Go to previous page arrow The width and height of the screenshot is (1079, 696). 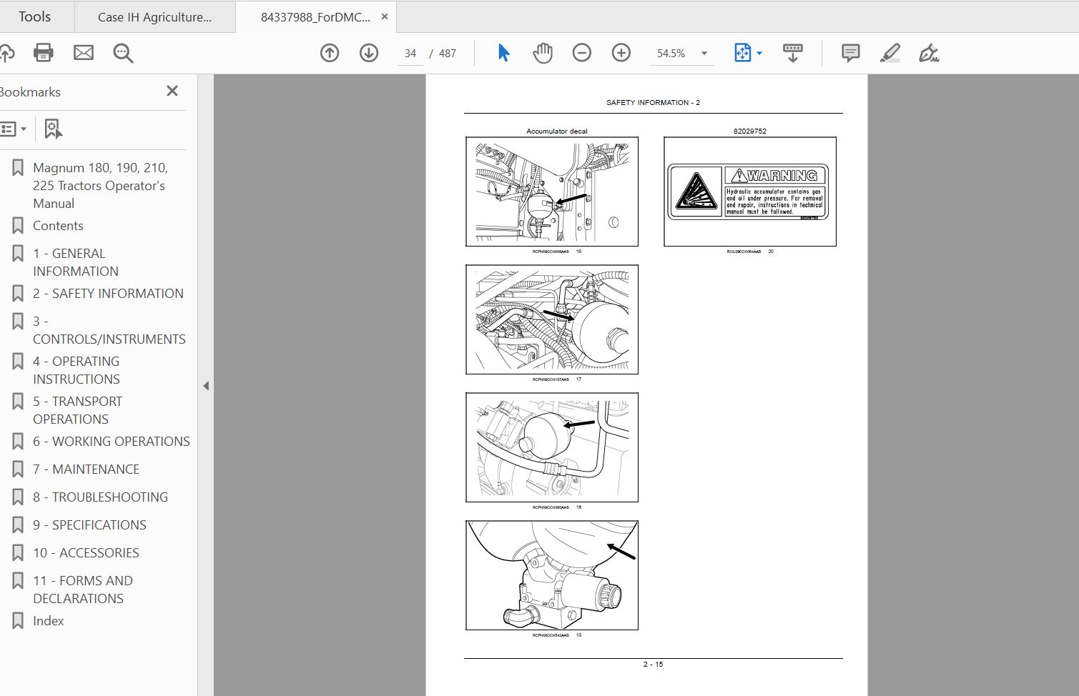point(330,53)
